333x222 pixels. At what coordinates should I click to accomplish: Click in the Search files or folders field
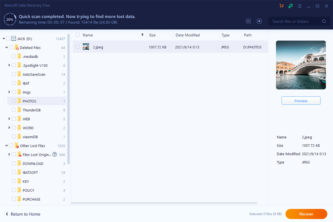(295, 21)
